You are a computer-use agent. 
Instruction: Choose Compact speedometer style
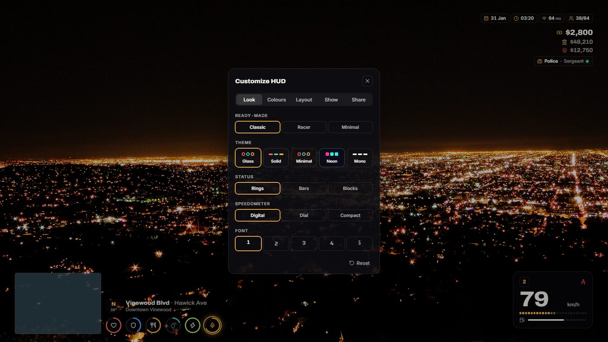click(x=350, y=215)
